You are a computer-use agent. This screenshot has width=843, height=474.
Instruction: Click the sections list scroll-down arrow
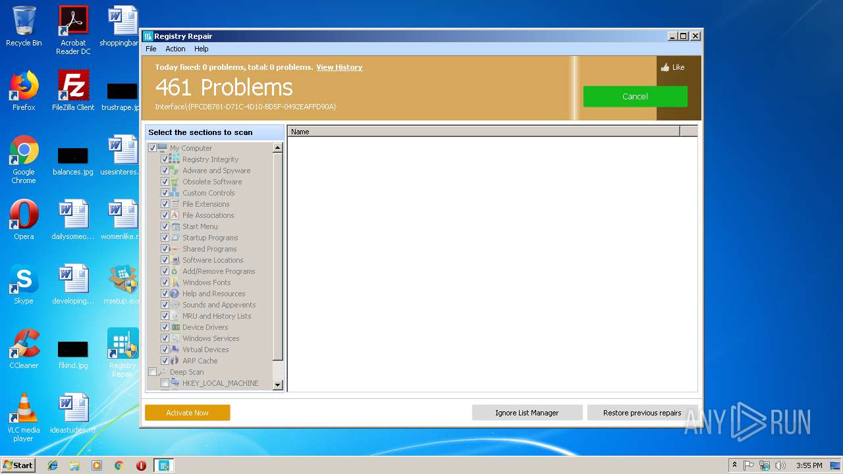pyautogui.click(x=277, y=385)
